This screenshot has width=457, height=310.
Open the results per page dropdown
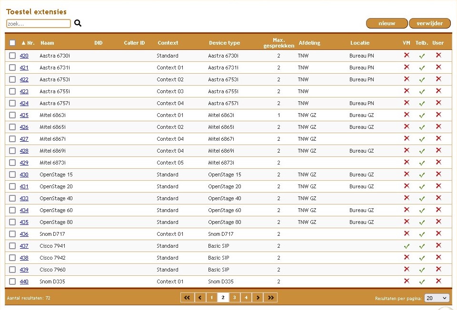coord(437,298)
